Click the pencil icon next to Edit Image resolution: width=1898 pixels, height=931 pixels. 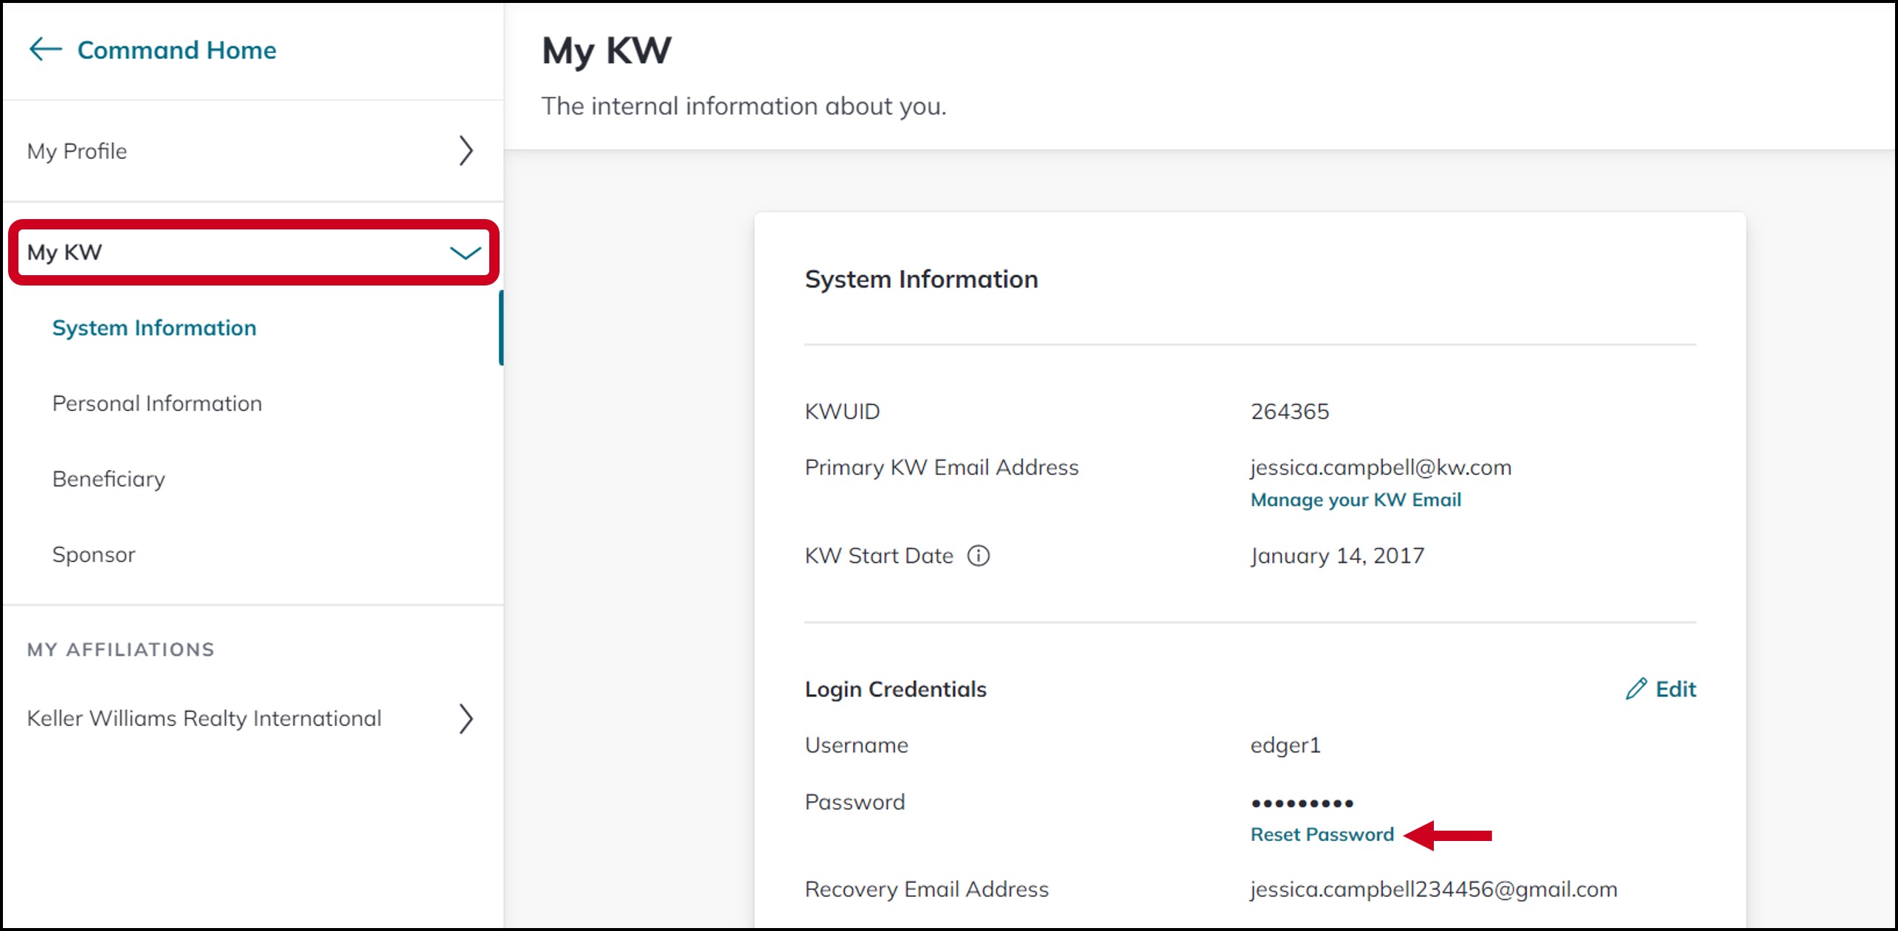tap(1636, 688)
